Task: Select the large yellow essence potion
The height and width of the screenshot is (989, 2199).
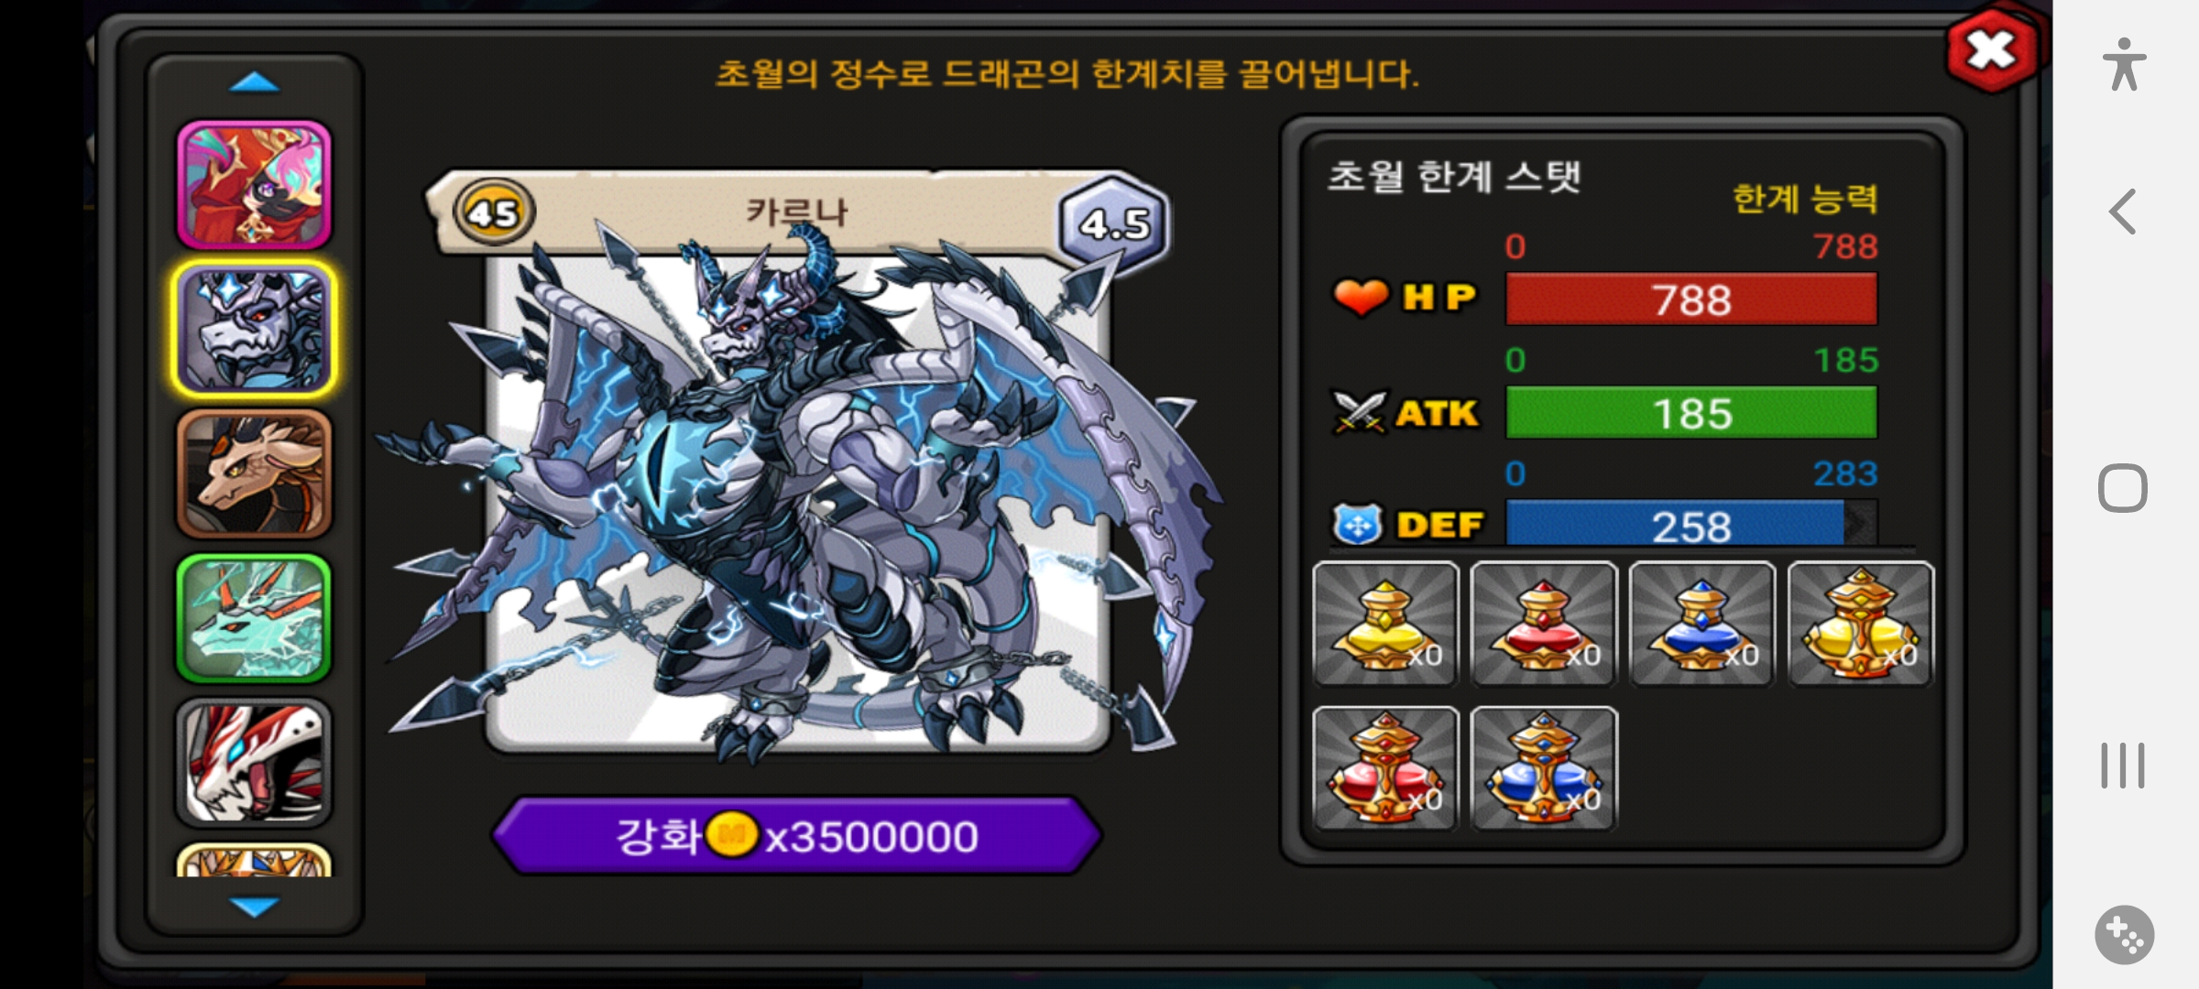Action: 1861,624
